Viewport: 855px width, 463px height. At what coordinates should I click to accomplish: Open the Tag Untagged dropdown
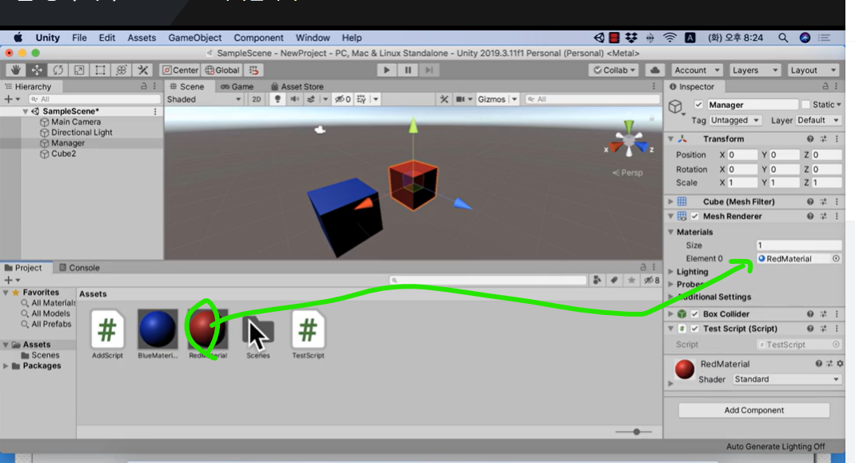coord(735,120)
